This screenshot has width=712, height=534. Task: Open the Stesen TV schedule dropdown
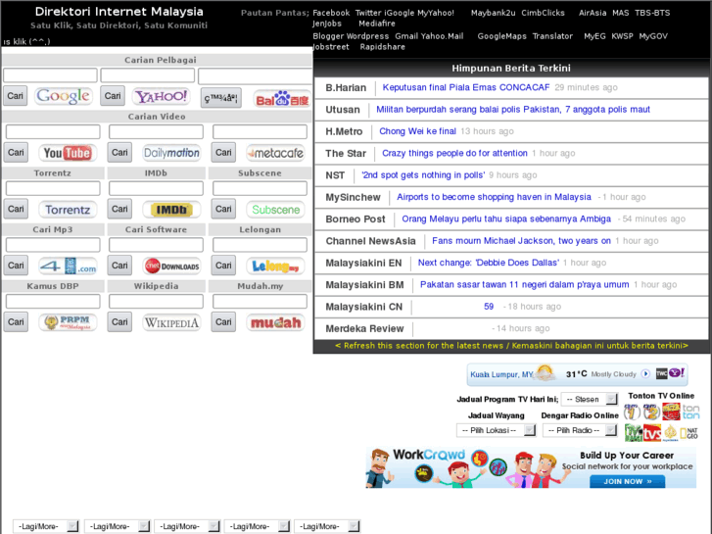(x=590, y=399)
